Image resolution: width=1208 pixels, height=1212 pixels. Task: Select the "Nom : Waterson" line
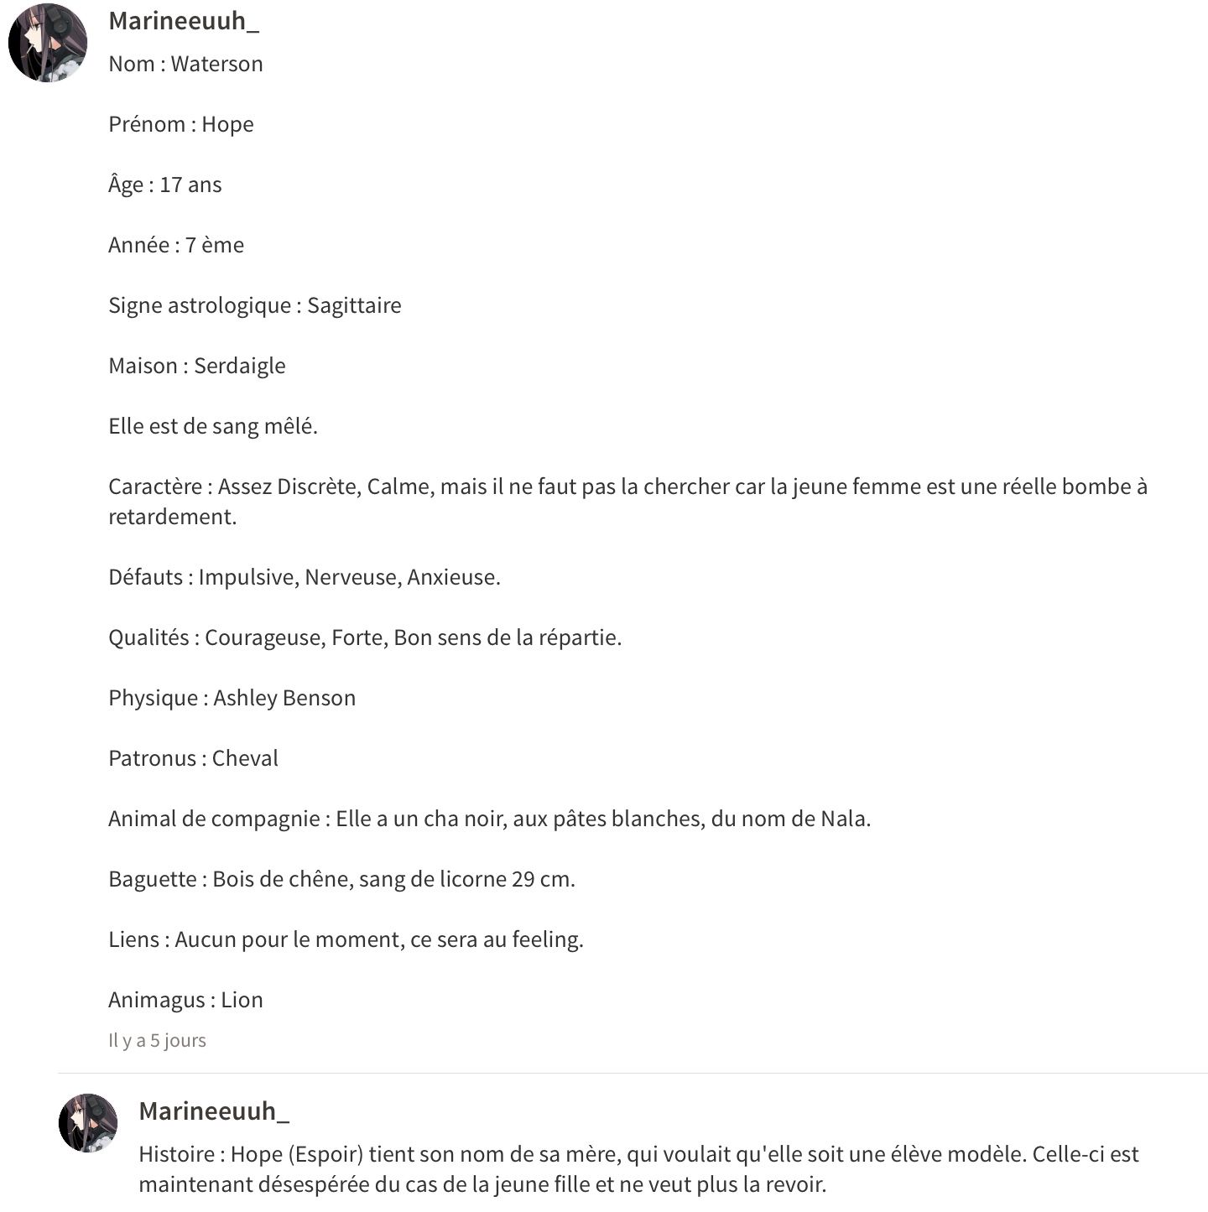click(x=185, y=64)
